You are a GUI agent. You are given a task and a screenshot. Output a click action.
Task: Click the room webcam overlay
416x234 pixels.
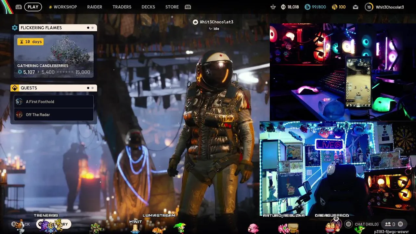click(338, 168)
